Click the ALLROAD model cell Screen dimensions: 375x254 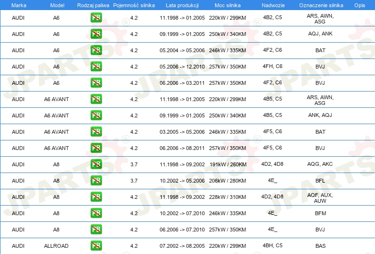(x=57, y=246)
